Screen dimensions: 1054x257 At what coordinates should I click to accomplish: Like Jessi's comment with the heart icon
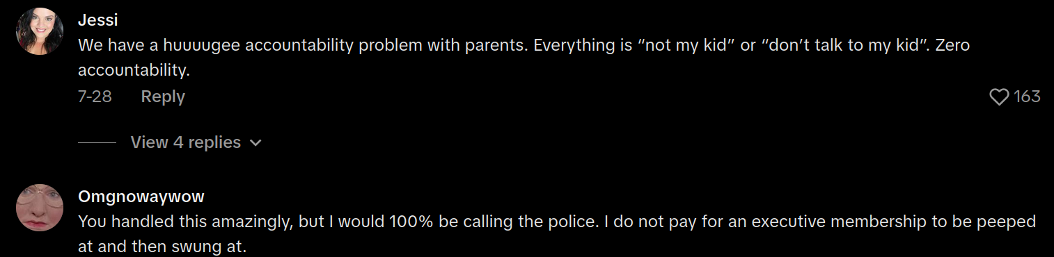999,97
